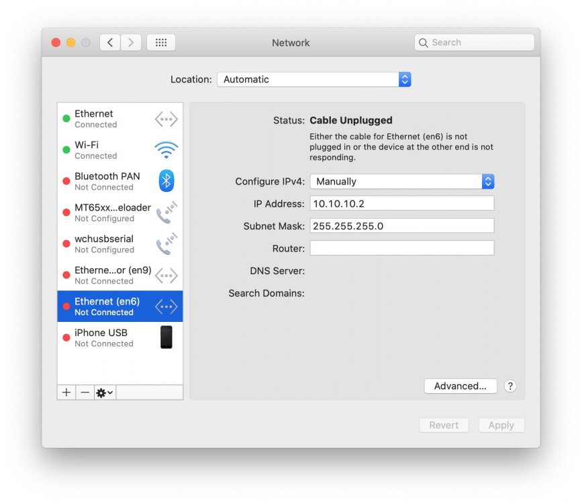Click the Search field
Screen dimensions: 582x503
pyautogui.click(x=475, y=42)
